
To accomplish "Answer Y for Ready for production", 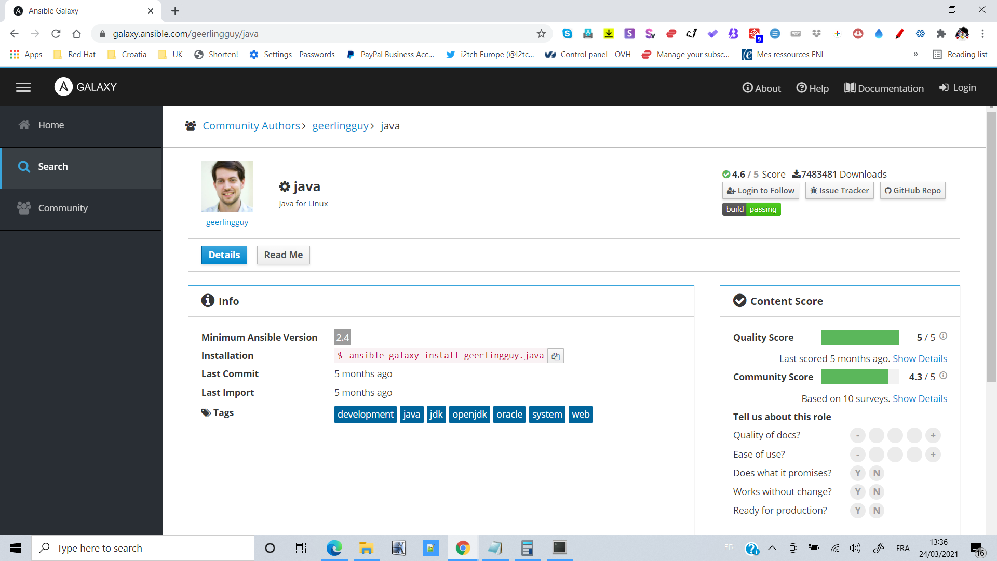I will coord(857,511).
